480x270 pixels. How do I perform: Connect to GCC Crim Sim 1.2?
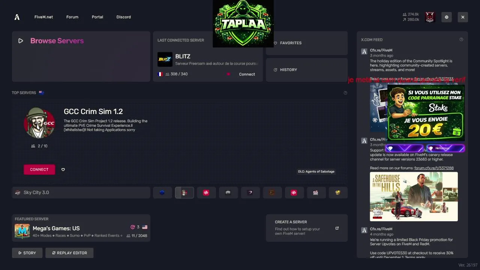tap(39, 169)
